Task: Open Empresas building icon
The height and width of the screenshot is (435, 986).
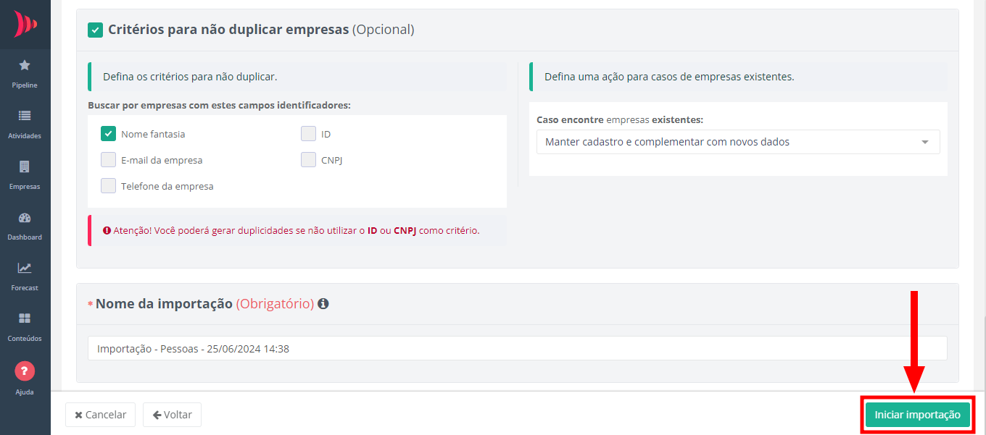Action: pos(25,166)
